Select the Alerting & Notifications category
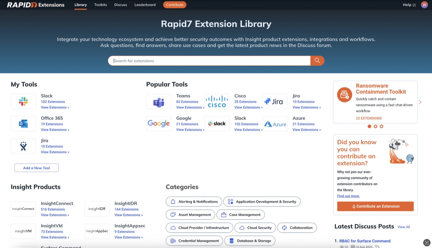The height and width of the screenshot is (248, 432). [194, 202]
